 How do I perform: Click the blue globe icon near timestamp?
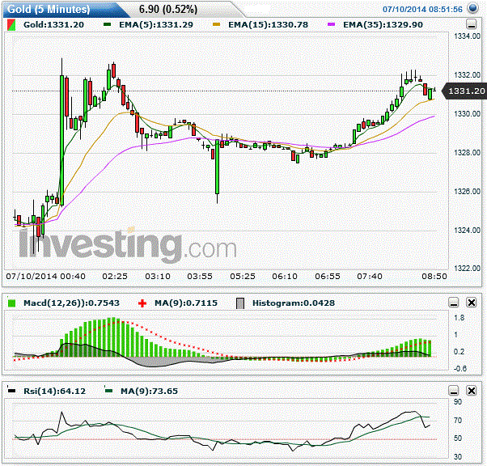point(472,8)
